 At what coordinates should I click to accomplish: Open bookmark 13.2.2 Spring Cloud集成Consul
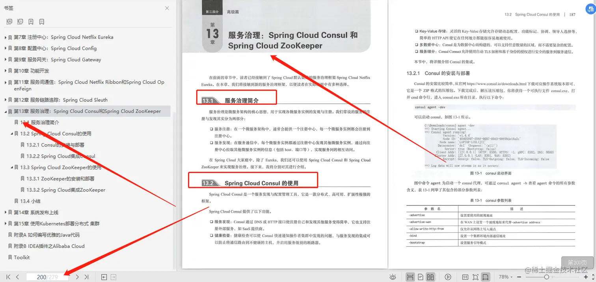coord(61,156)
